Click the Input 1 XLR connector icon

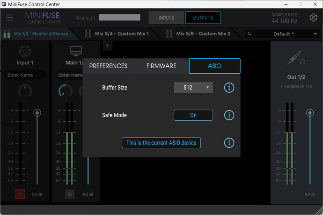[x=25, y=51]
